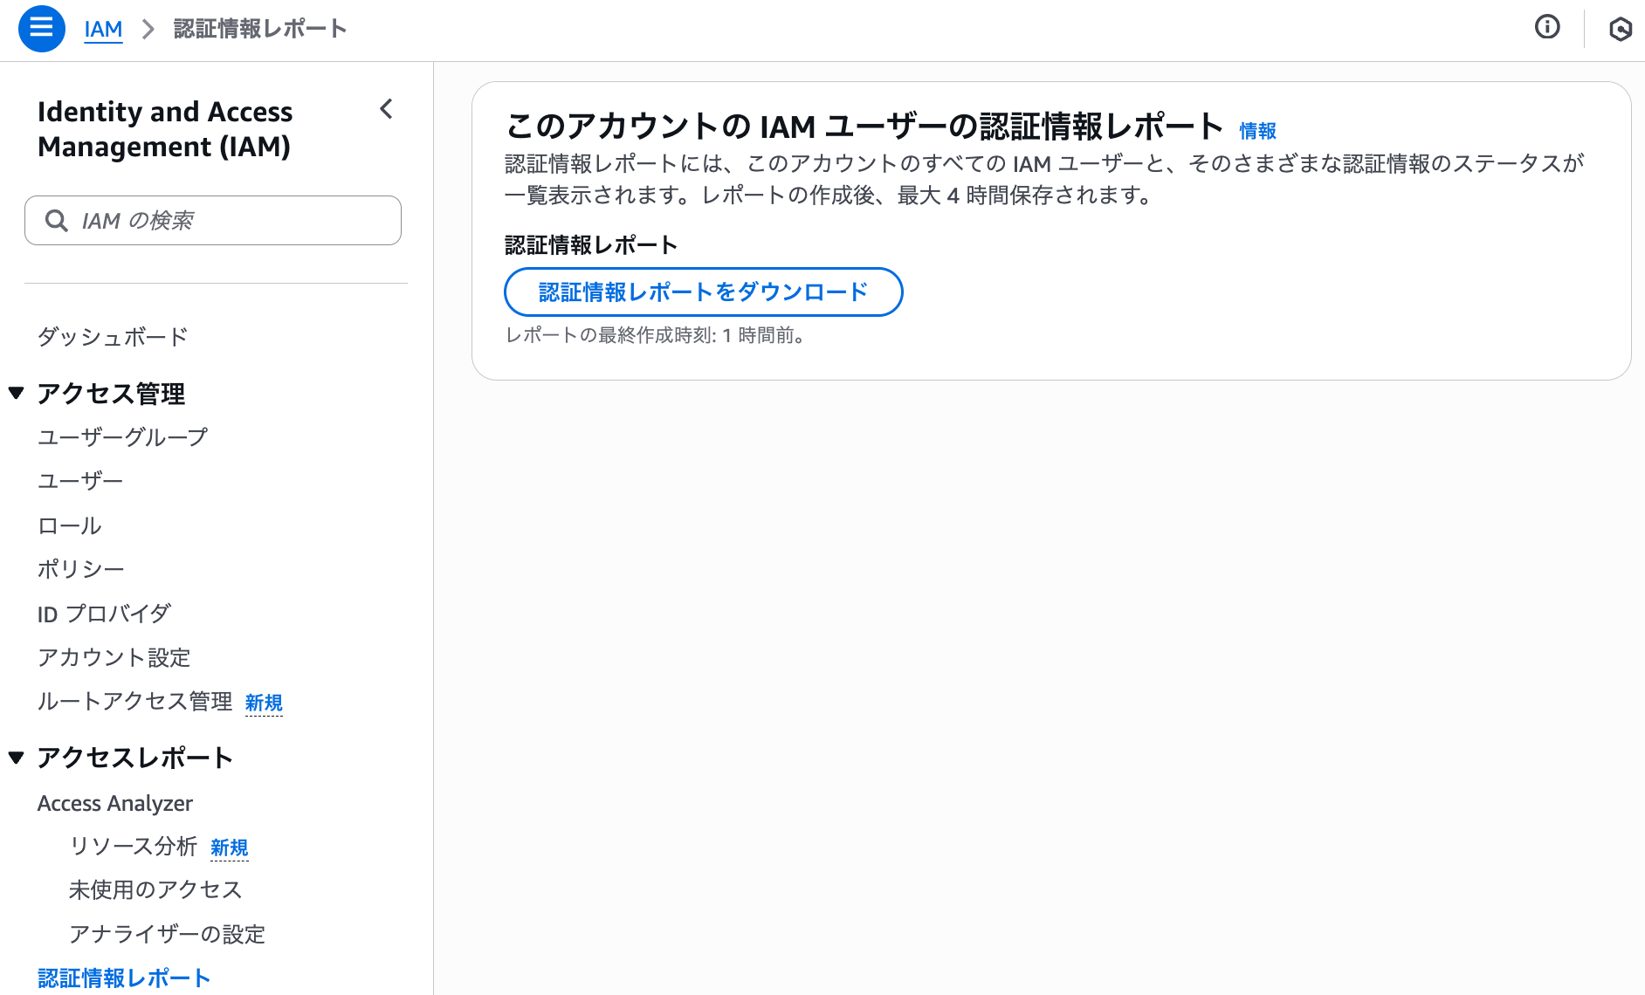Collapse the アクセス管理 section

17,393
